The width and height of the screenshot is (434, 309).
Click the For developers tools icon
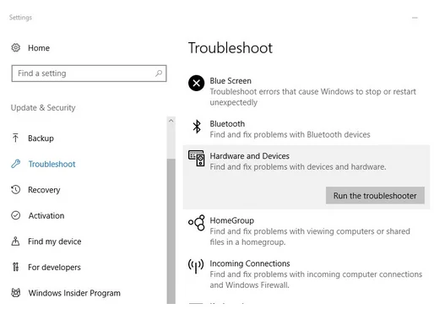16,267
